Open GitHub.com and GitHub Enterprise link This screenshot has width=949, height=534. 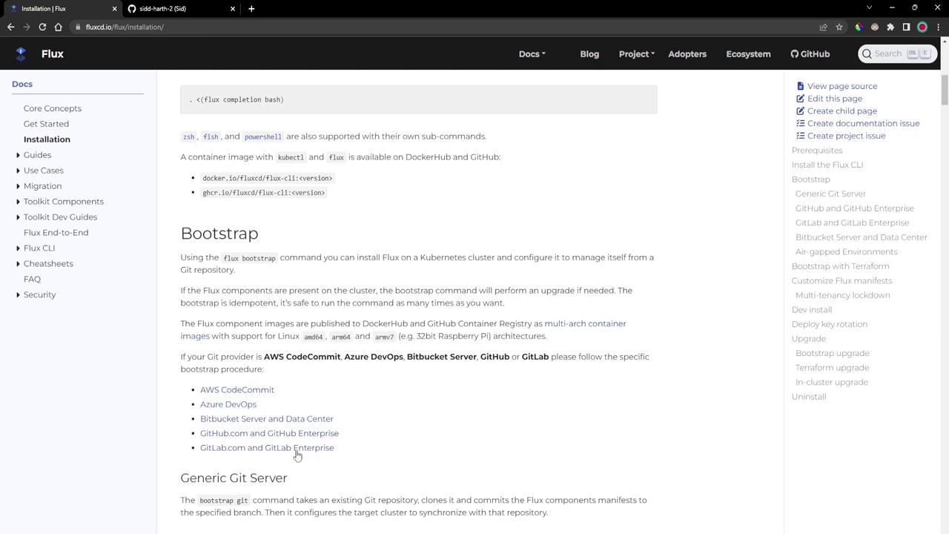(x=269, y=433)
